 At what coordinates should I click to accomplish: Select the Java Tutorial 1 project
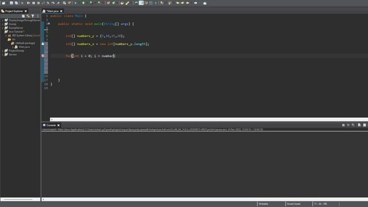click(17, 32)
